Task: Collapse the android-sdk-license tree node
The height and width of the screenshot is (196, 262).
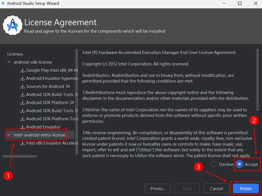Action: (9, 62)
